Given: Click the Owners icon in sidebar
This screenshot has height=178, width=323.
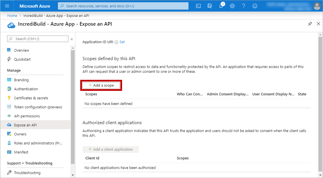Looking at the screenshot, I should tap(9, 134).
